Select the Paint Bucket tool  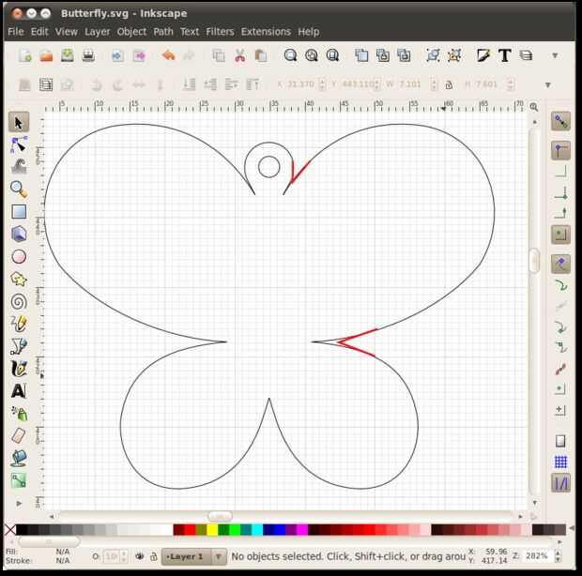pyautogui.click(x=19, y=458)
